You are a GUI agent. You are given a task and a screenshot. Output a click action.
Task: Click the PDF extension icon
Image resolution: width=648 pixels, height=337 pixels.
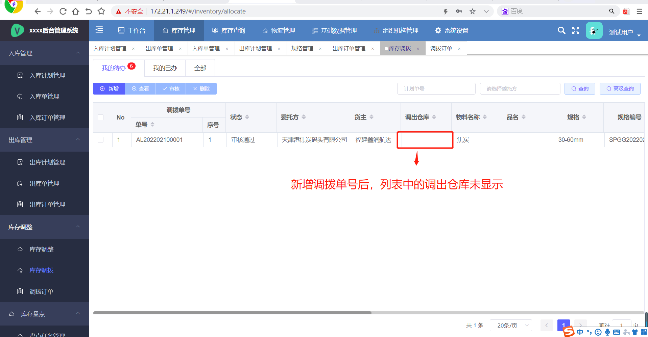coord(626,11)
